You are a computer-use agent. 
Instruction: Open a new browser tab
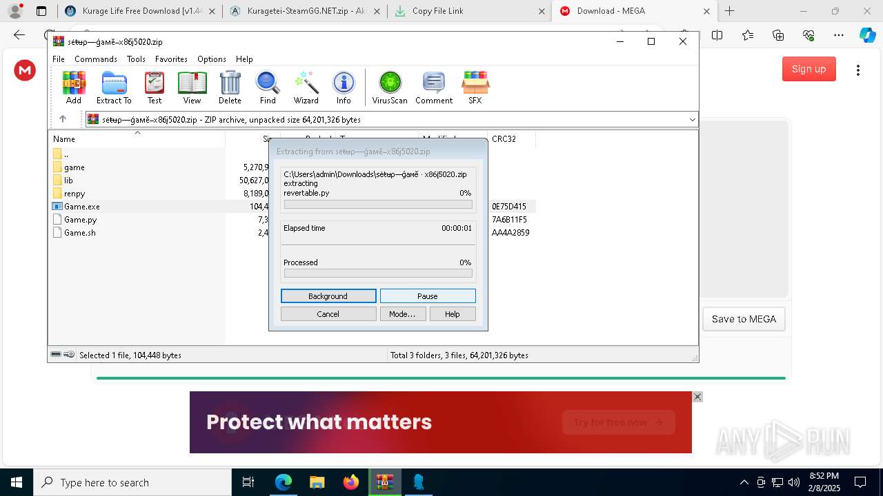tap(730, 11)
